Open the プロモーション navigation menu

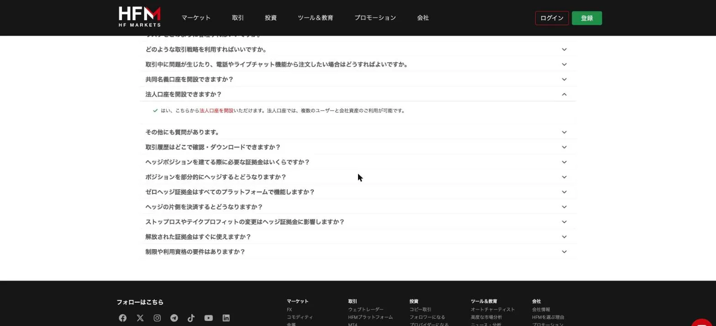[375, 18]
